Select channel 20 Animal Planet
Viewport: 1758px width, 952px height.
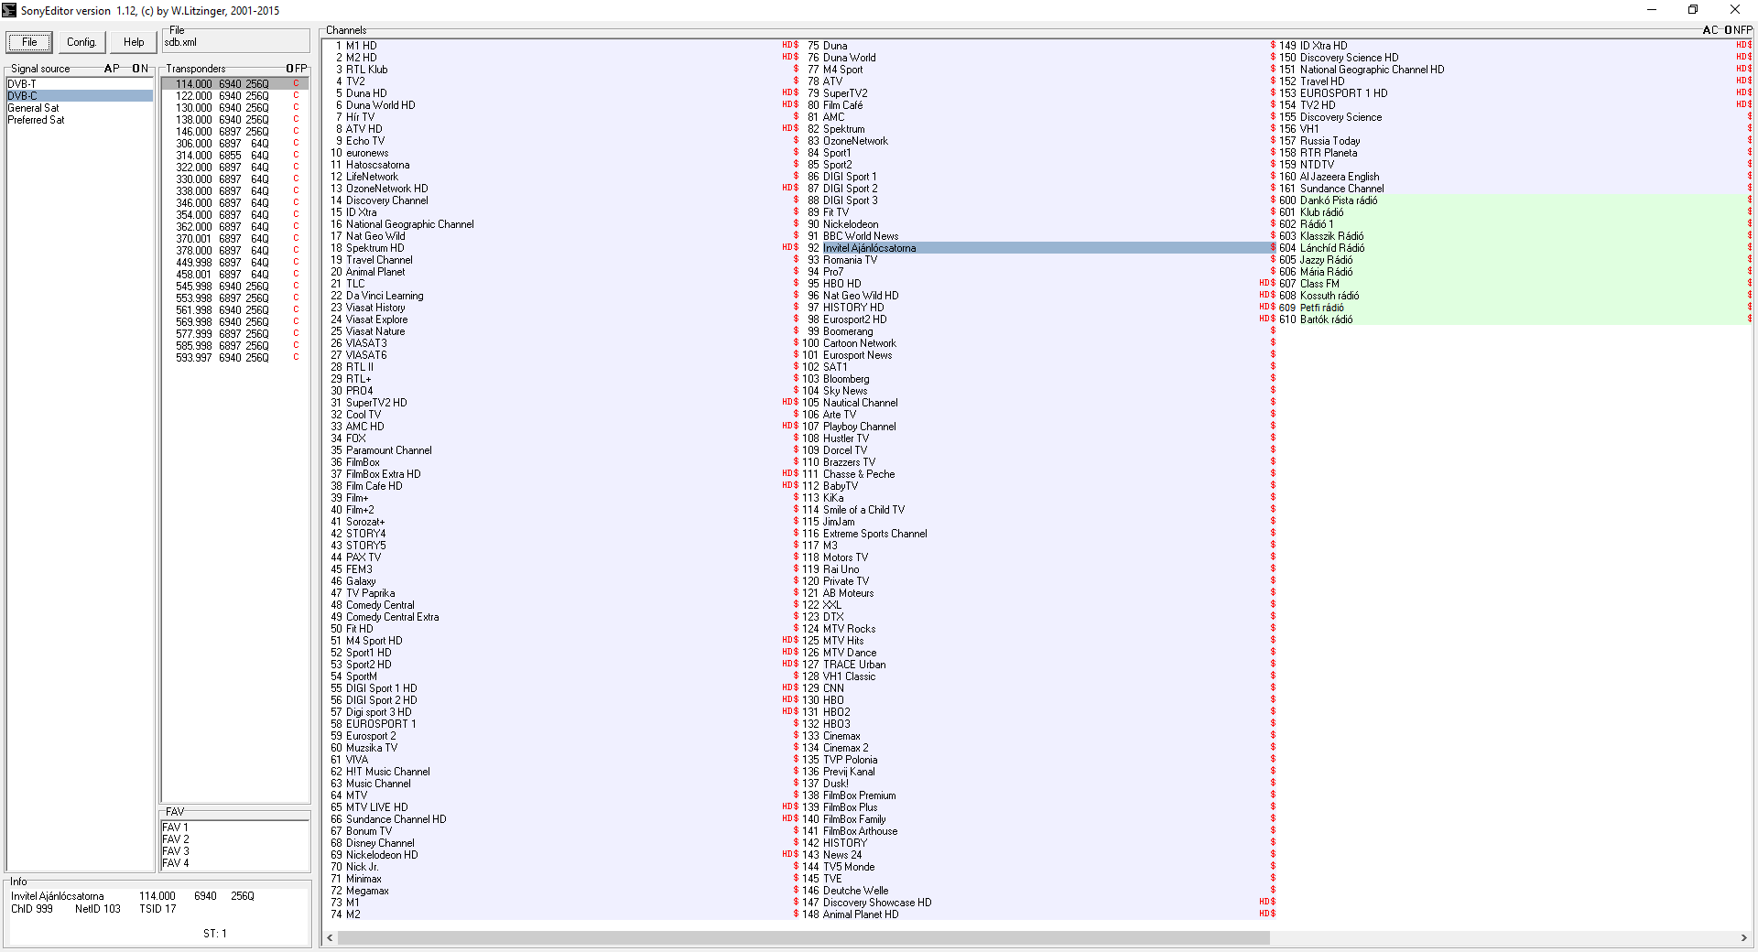563,272
